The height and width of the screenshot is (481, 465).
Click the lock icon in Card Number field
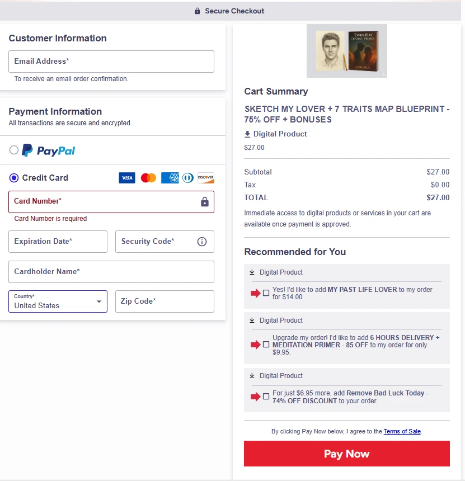206,200
